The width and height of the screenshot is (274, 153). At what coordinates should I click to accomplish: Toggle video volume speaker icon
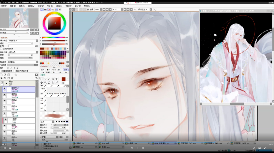[x=5, y=148]
